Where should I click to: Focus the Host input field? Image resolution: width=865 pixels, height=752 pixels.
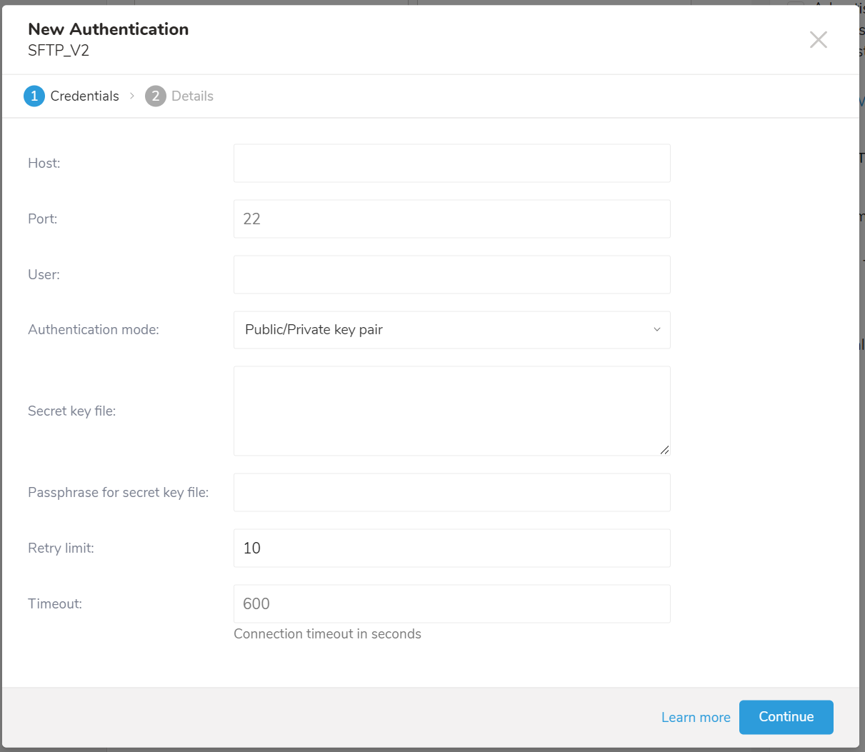click(451, 163)
